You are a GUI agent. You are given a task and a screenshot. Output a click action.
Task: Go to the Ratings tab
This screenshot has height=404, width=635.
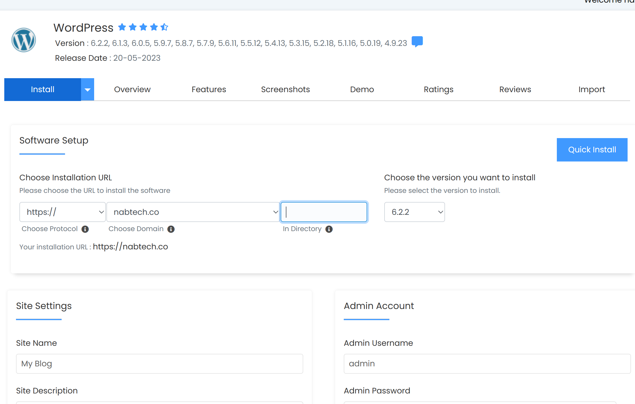438,90
